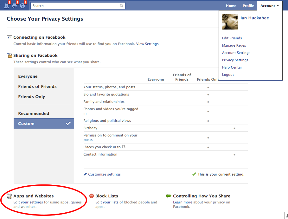The width and height of the screenshot is (288, 219).
Task: Click the red Block Lists icon
Action: point(92,196)
